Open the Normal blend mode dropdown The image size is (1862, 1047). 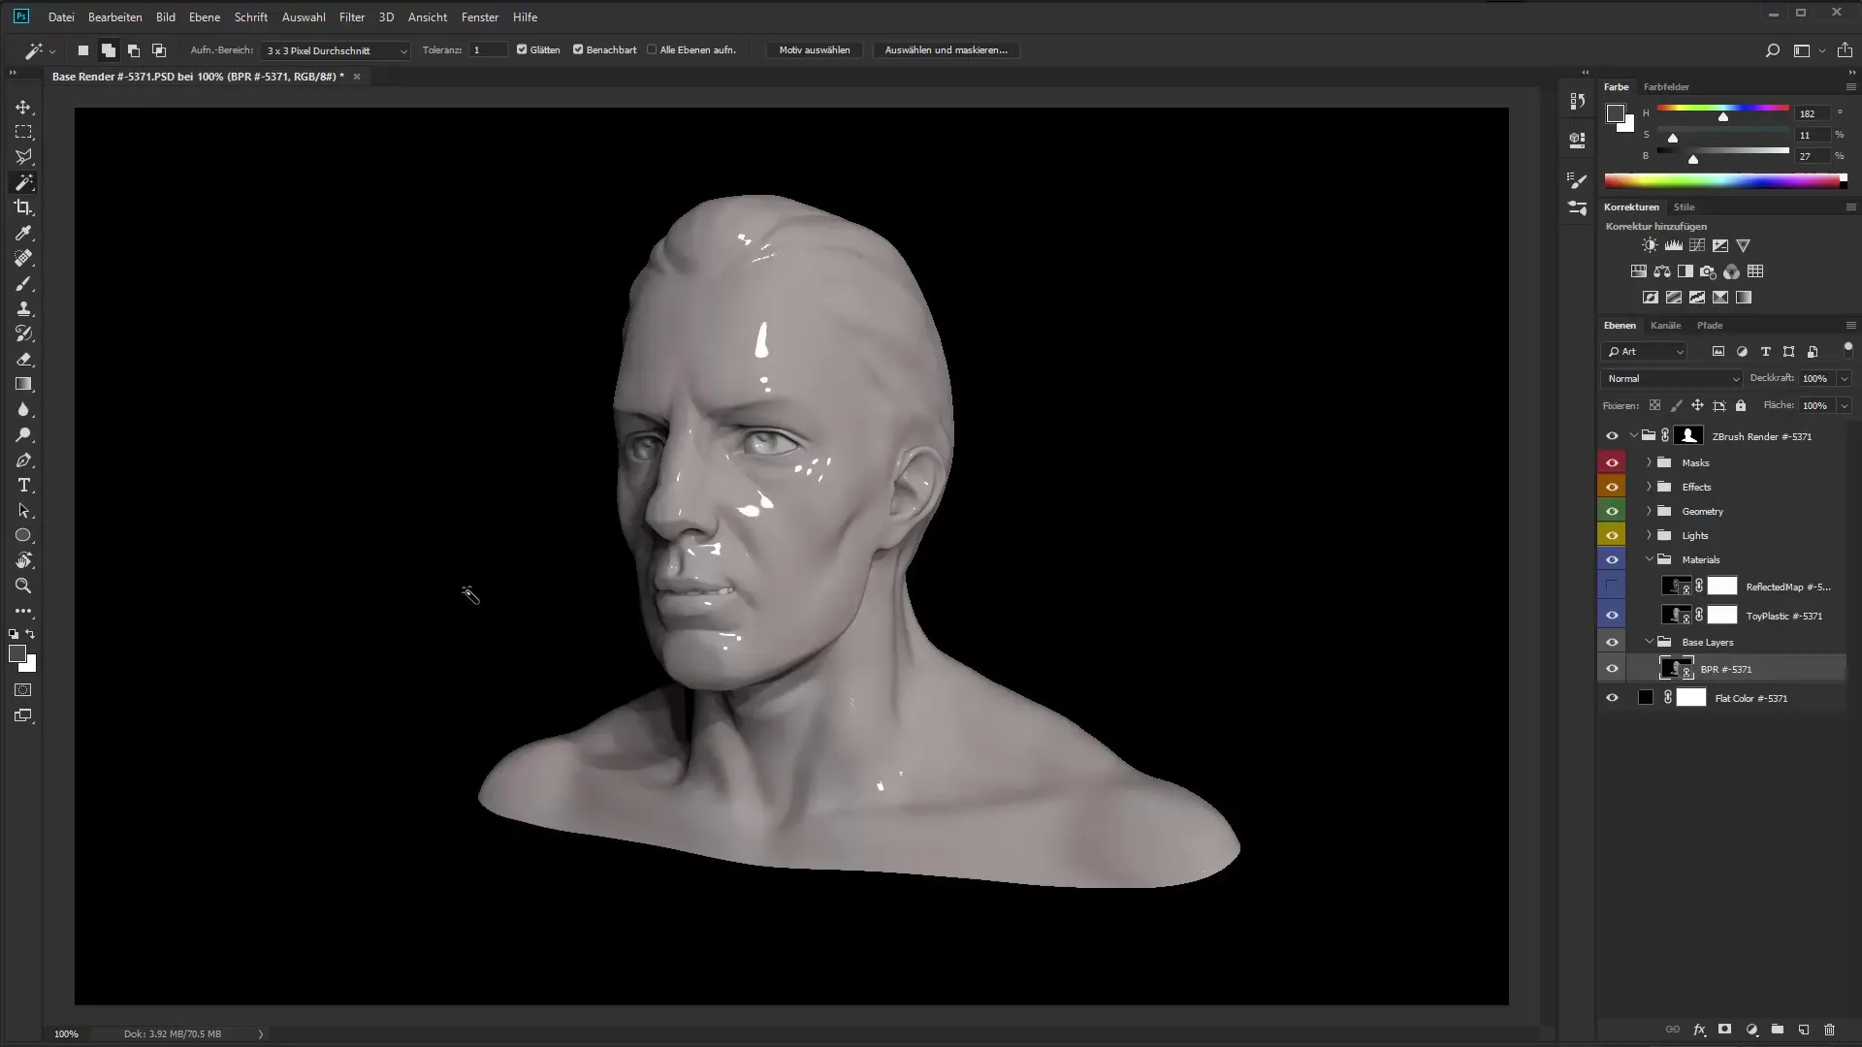tap(1672, 379)
